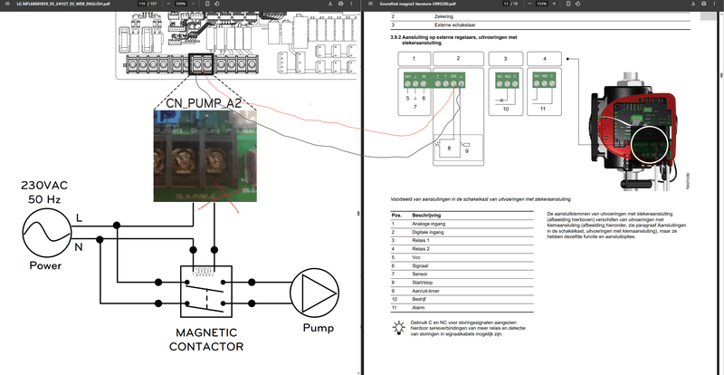Click connector box 3 in Grundfos diagram
The width and height of the screenshot is (724, 375).
(506, 58)
